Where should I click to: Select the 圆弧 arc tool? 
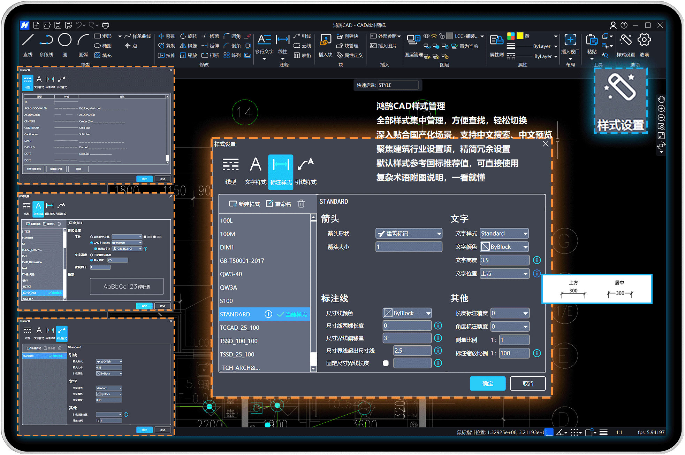(x=83, y=45)
